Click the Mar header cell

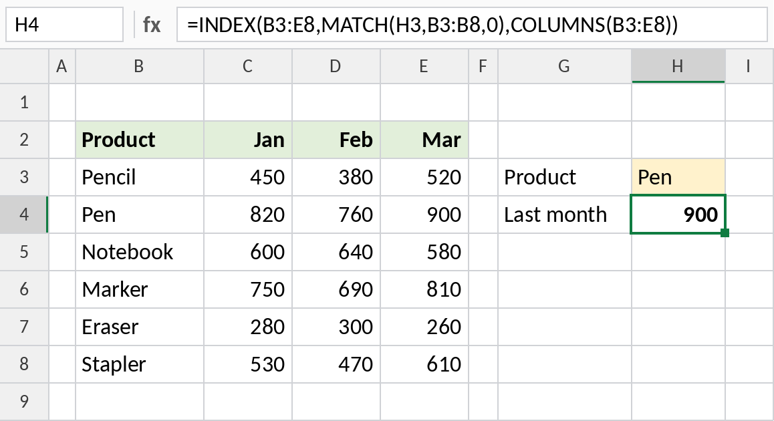424,140
